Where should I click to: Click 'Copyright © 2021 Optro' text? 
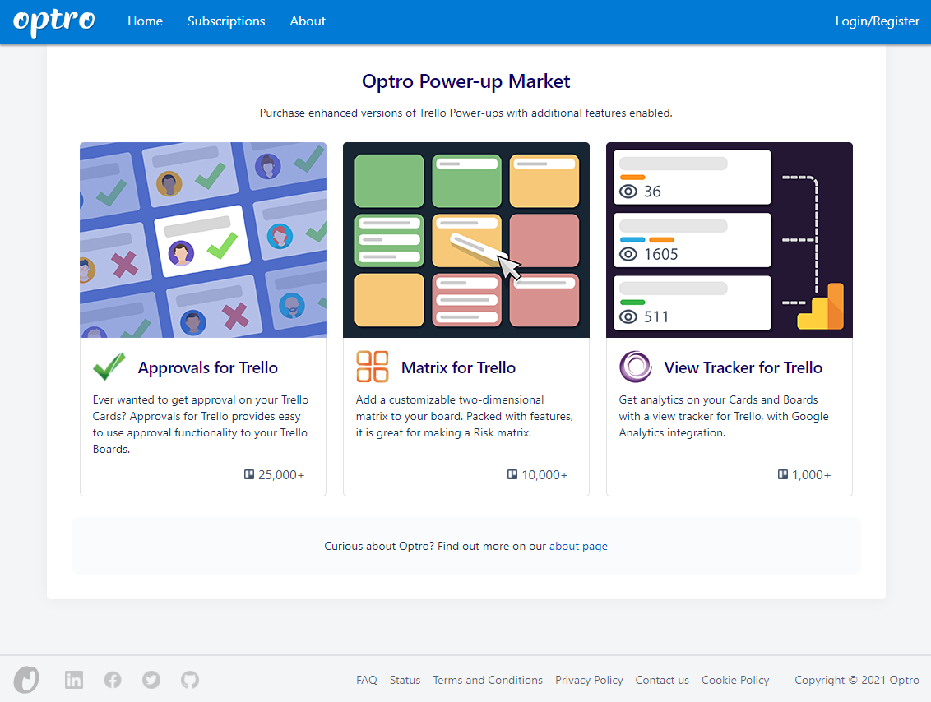click(857, 680)
